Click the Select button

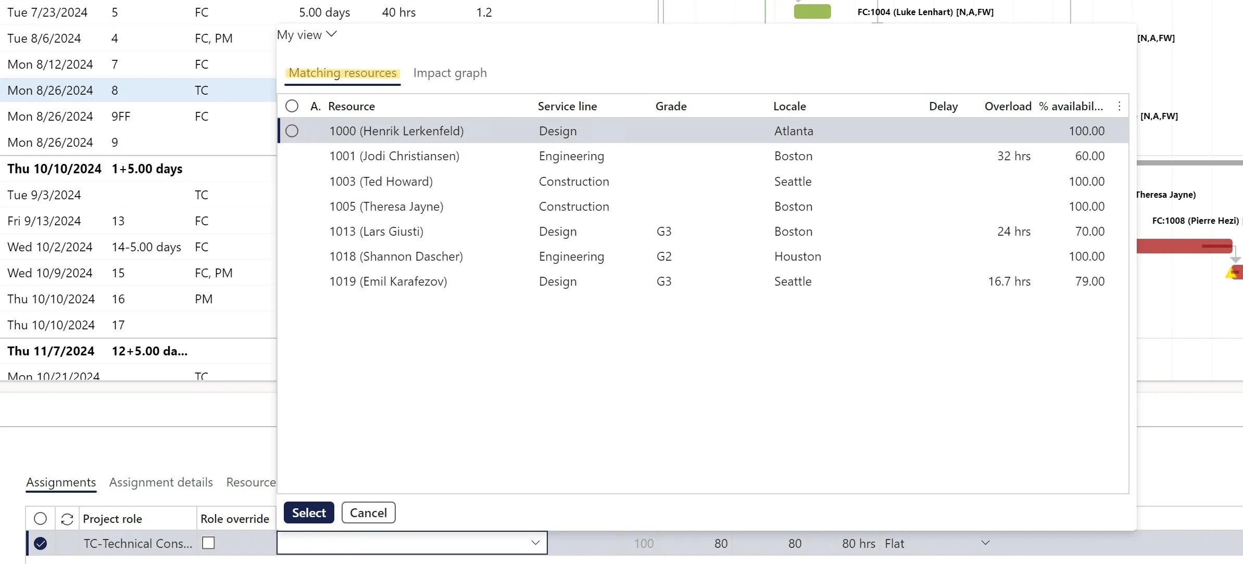click(308, 512)
